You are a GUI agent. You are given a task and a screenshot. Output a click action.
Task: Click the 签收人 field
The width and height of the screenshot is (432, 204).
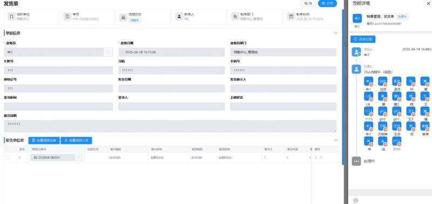[x=171, y=106]
